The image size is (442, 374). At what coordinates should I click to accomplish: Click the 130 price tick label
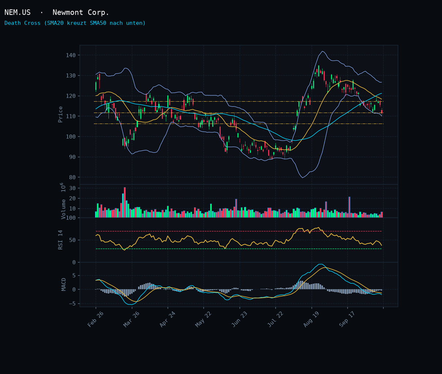(x=71, y=76)
